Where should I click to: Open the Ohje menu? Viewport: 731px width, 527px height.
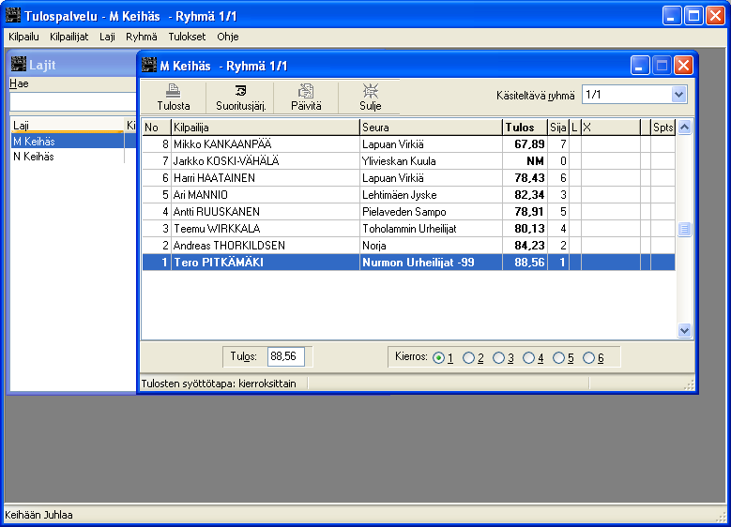click(228, 37)
